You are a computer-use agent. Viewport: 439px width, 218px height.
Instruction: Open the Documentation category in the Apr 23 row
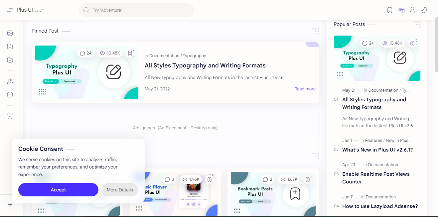(x=383, y=165)
